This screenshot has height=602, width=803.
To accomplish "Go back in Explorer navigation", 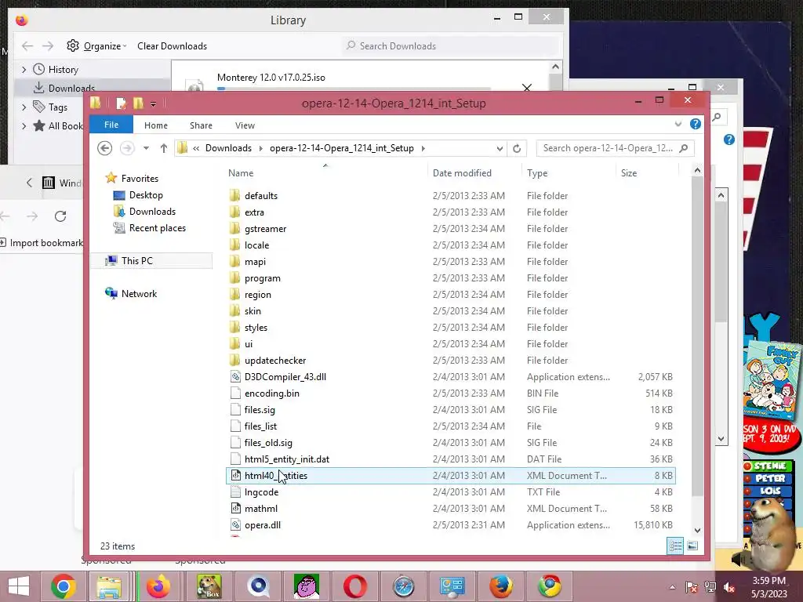I will pos(104,148).
